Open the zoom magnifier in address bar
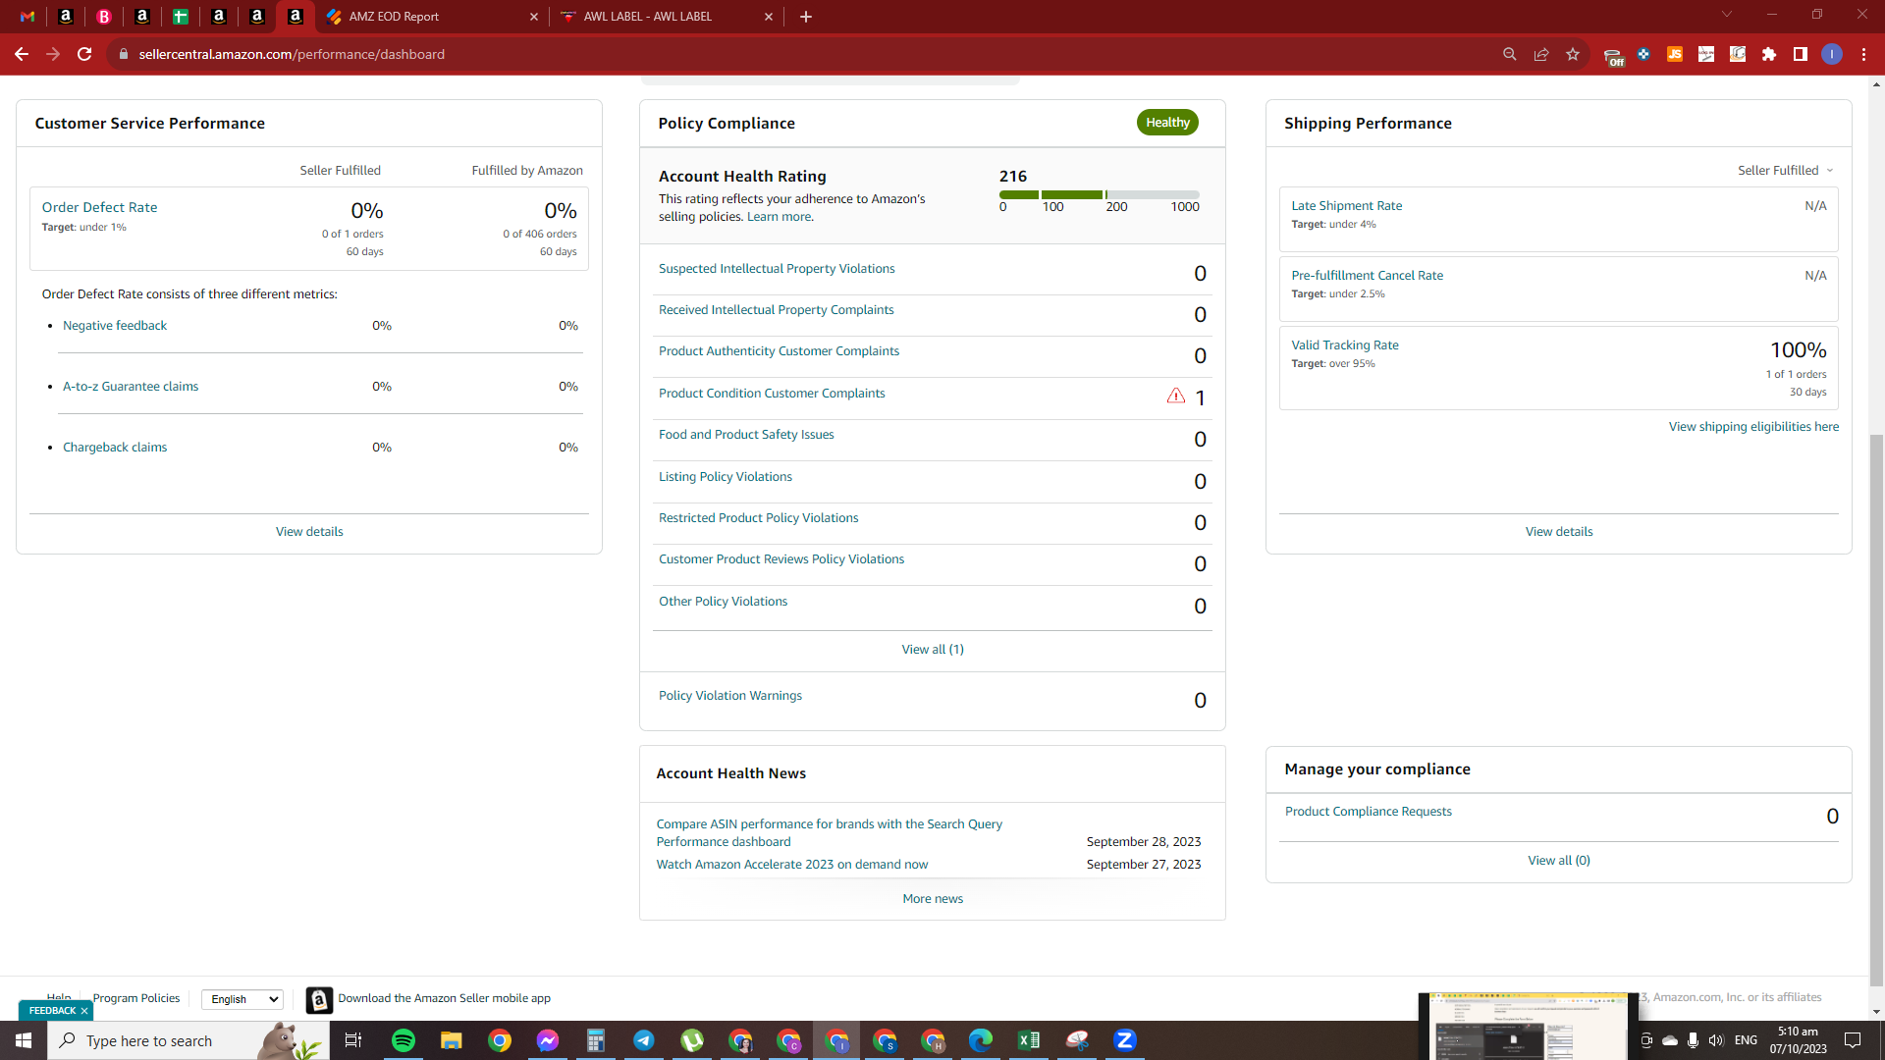This screenshot has width=1885, height=1060. tap(1510, 54)
